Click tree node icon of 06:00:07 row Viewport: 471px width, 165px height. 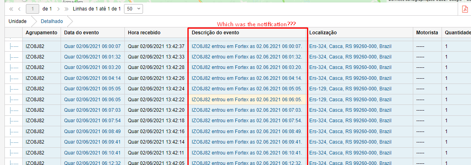pyautogui.click(x=14, y=46)
